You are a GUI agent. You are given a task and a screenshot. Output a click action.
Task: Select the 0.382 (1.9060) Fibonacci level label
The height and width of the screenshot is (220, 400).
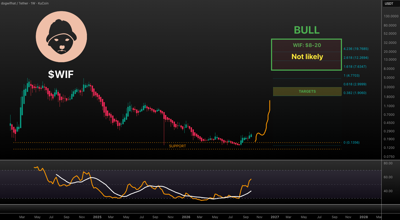tap(355, 93)
